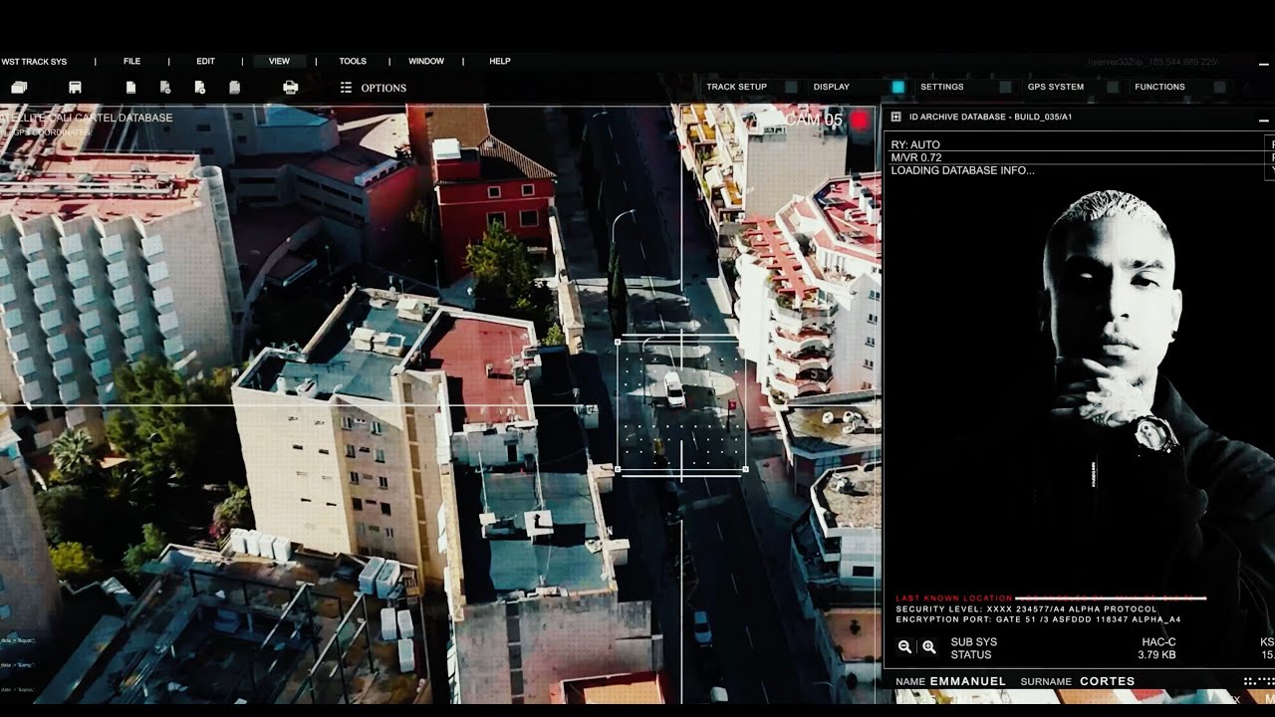This screenshot has width=1275, height=717.
Task: Open the VIEW menu
Action: tap(279, 62)
